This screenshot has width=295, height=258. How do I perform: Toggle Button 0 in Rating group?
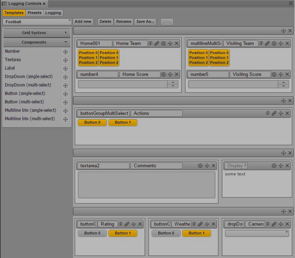[x=92, y=233]
